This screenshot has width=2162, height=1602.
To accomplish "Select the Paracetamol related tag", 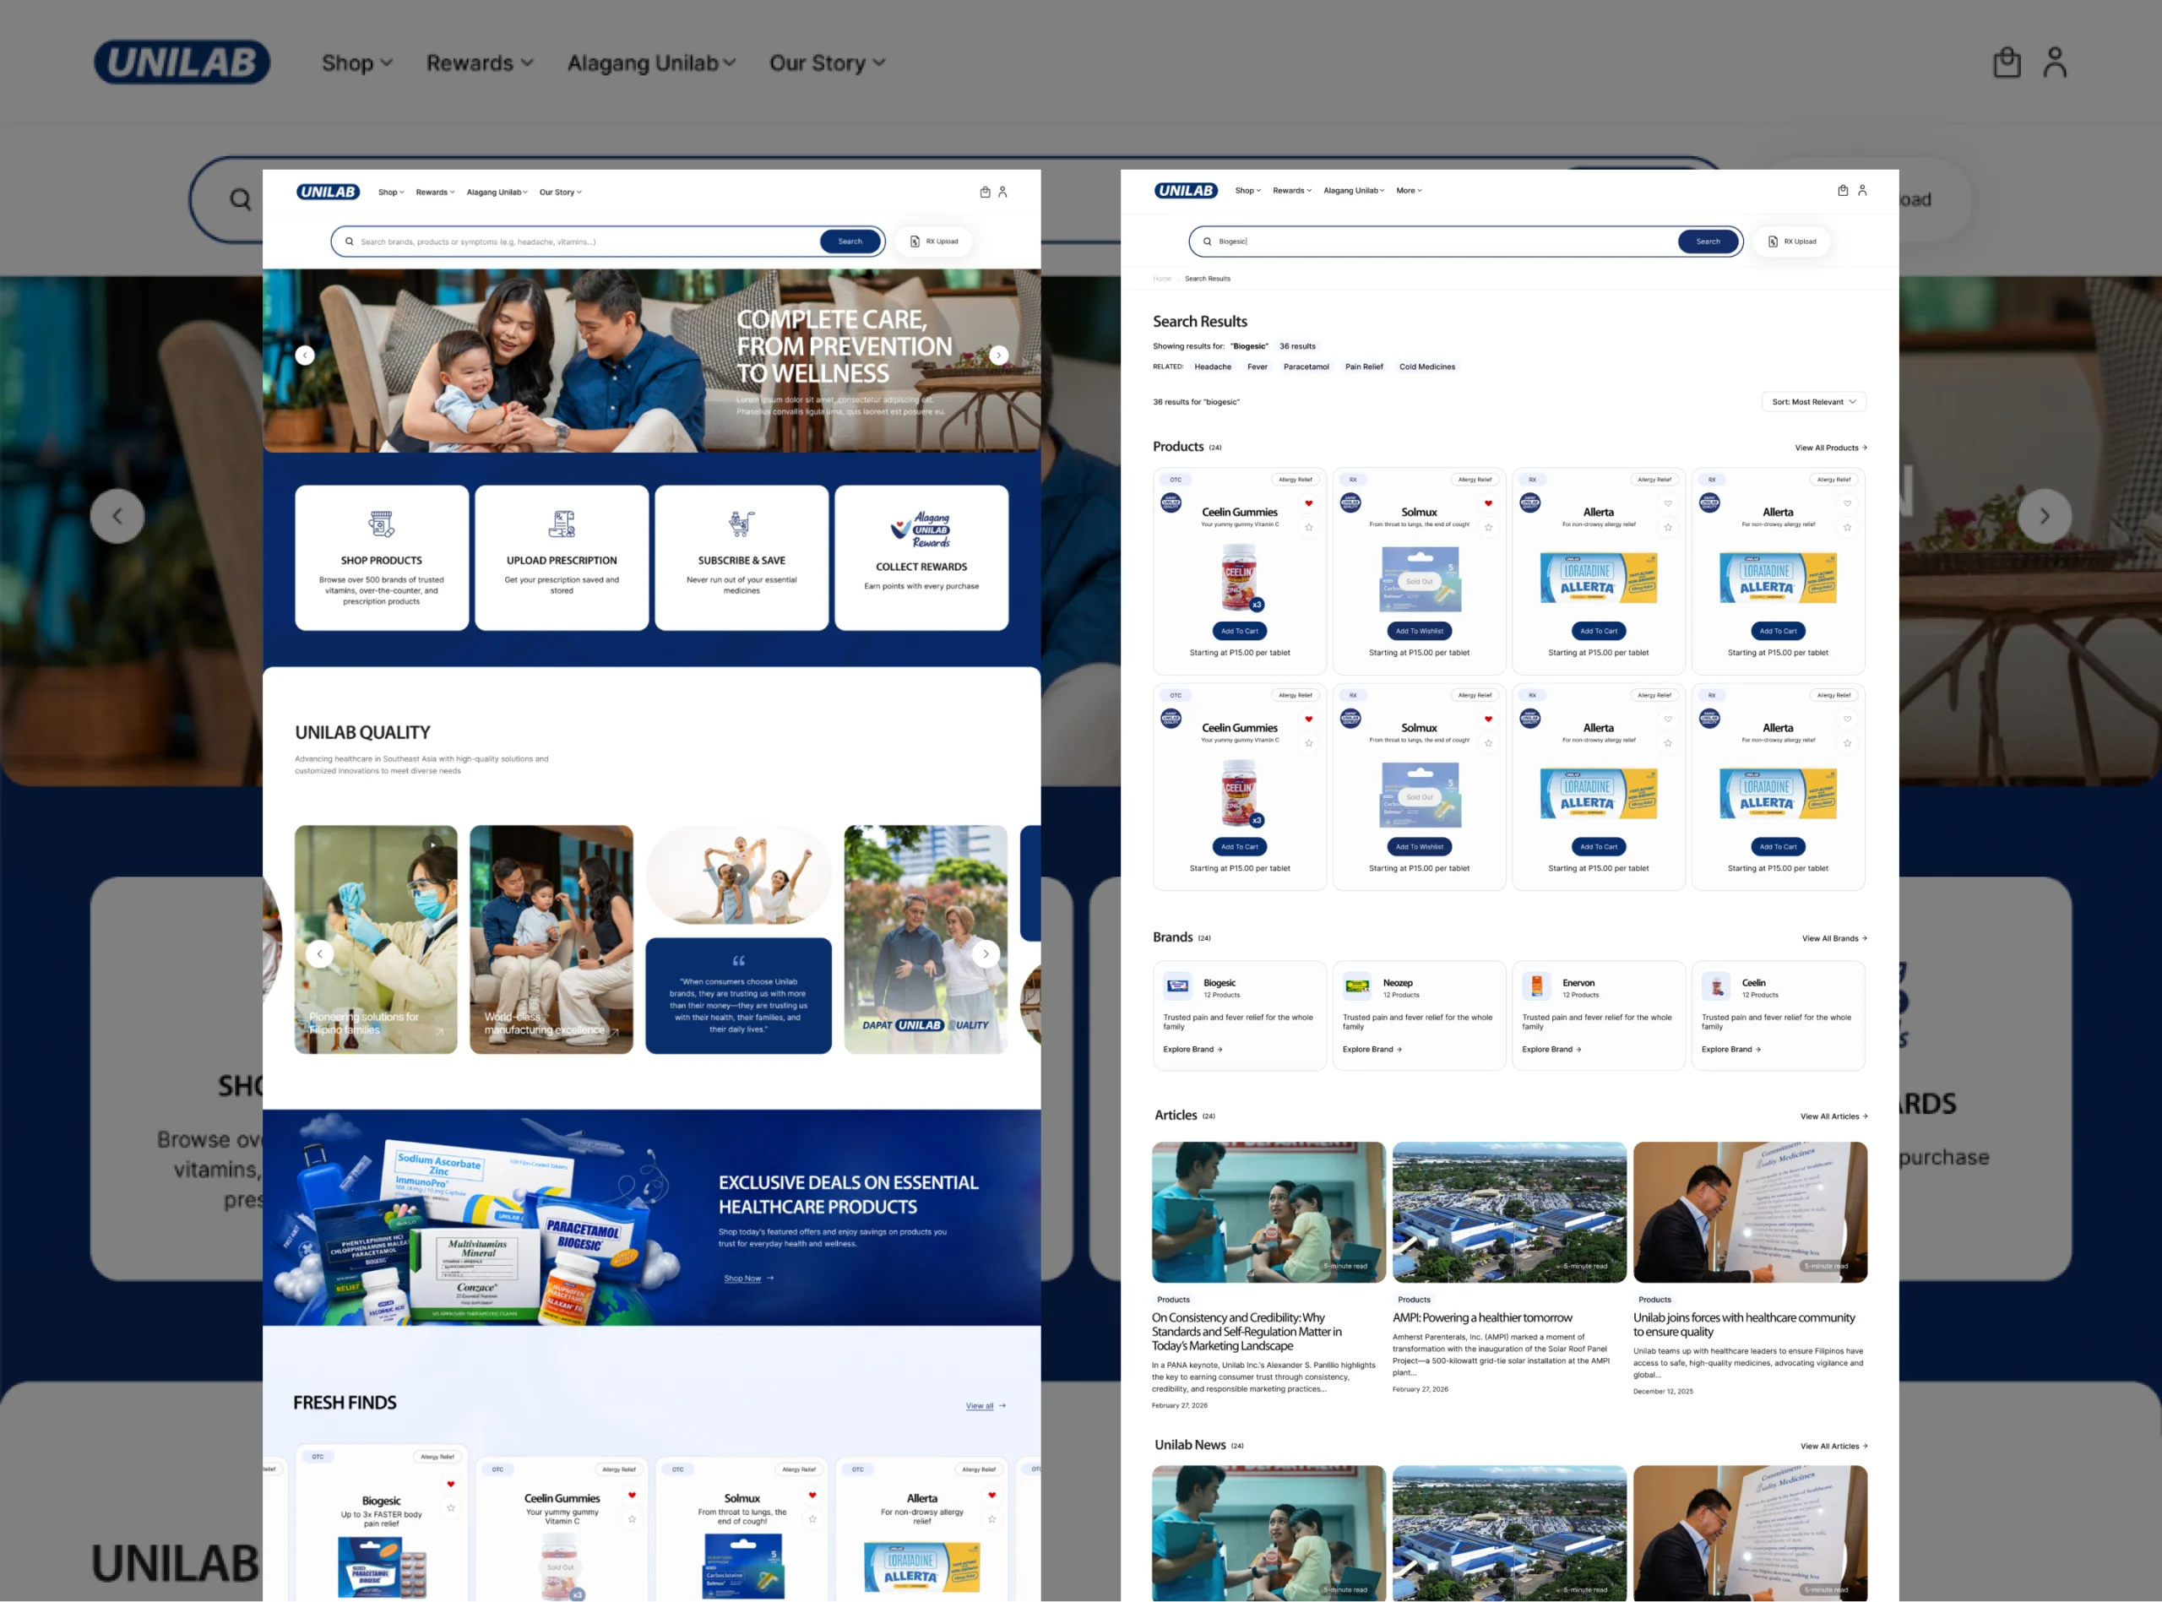I will pos(1306,367).
